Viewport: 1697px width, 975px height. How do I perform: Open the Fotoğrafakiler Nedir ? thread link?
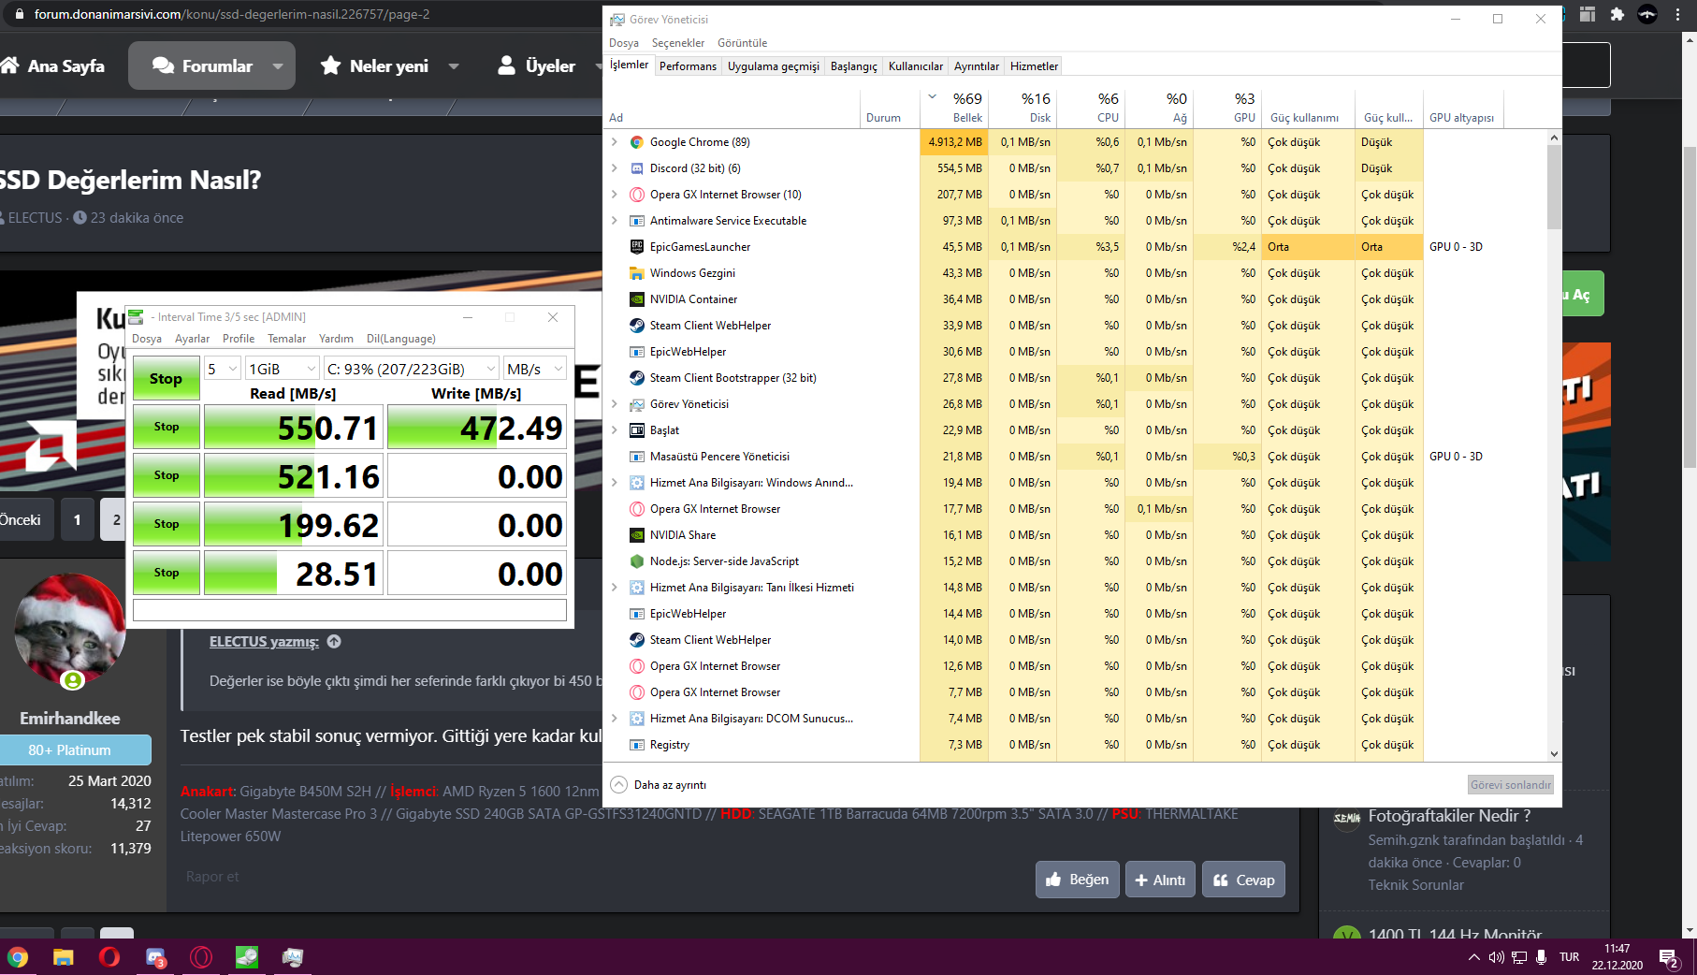pos(1449,816)
